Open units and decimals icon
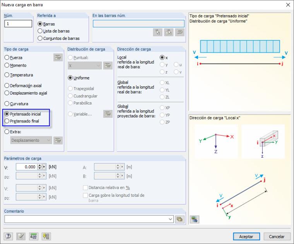The image size is (294, 244). (x=34, y=236)
